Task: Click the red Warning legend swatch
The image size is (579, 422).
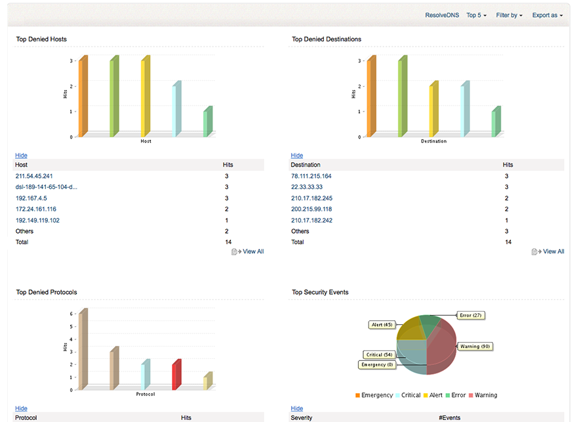Action: [471, 395]
